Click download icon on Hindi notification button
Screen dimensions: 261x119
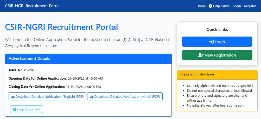coord(92,96)
